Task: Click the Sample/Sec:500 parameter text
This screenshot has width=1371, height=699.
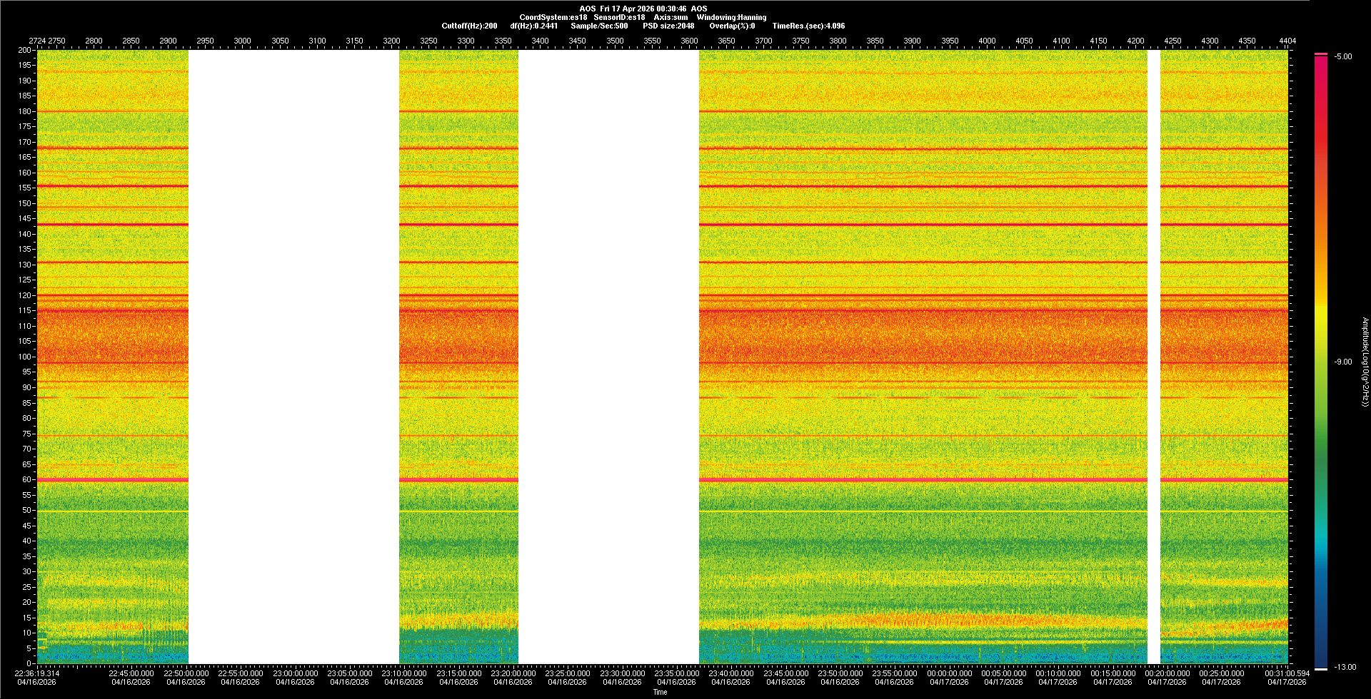Action: (x=599, y=26)
